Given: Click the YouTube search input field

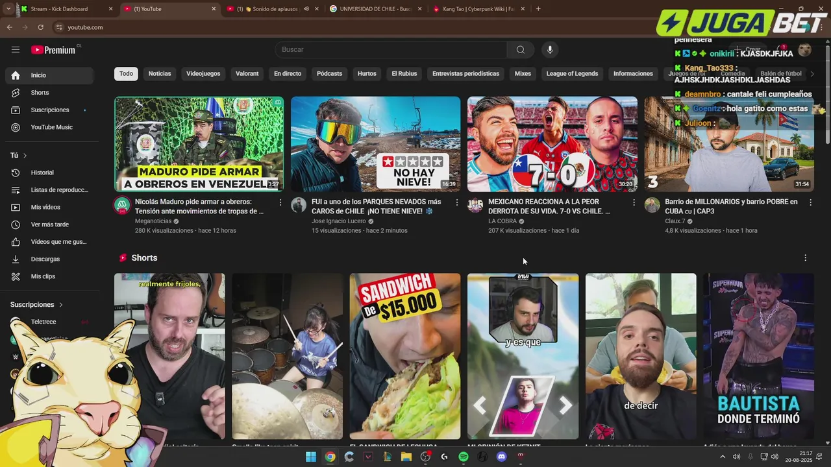Looking at the screenshot, I should 391,49.
